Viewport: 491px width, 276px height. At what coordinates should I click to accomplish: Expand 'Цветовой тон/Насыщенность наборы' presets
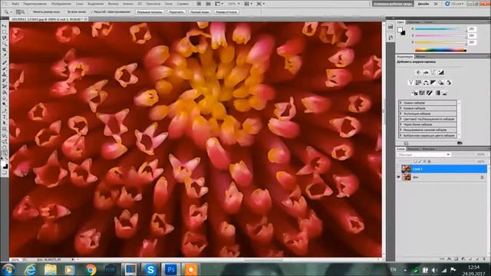point(400,119)
